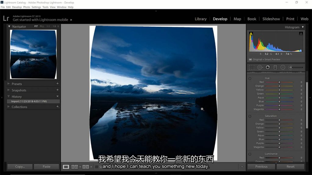The image size is (312, 175).
Task: Click the Luminance targeted adjustment tool
Action: click(x=250, y=154)
